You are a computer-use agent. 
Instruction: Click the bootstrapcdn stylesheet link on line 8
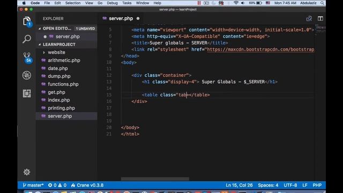click(260, 49)
